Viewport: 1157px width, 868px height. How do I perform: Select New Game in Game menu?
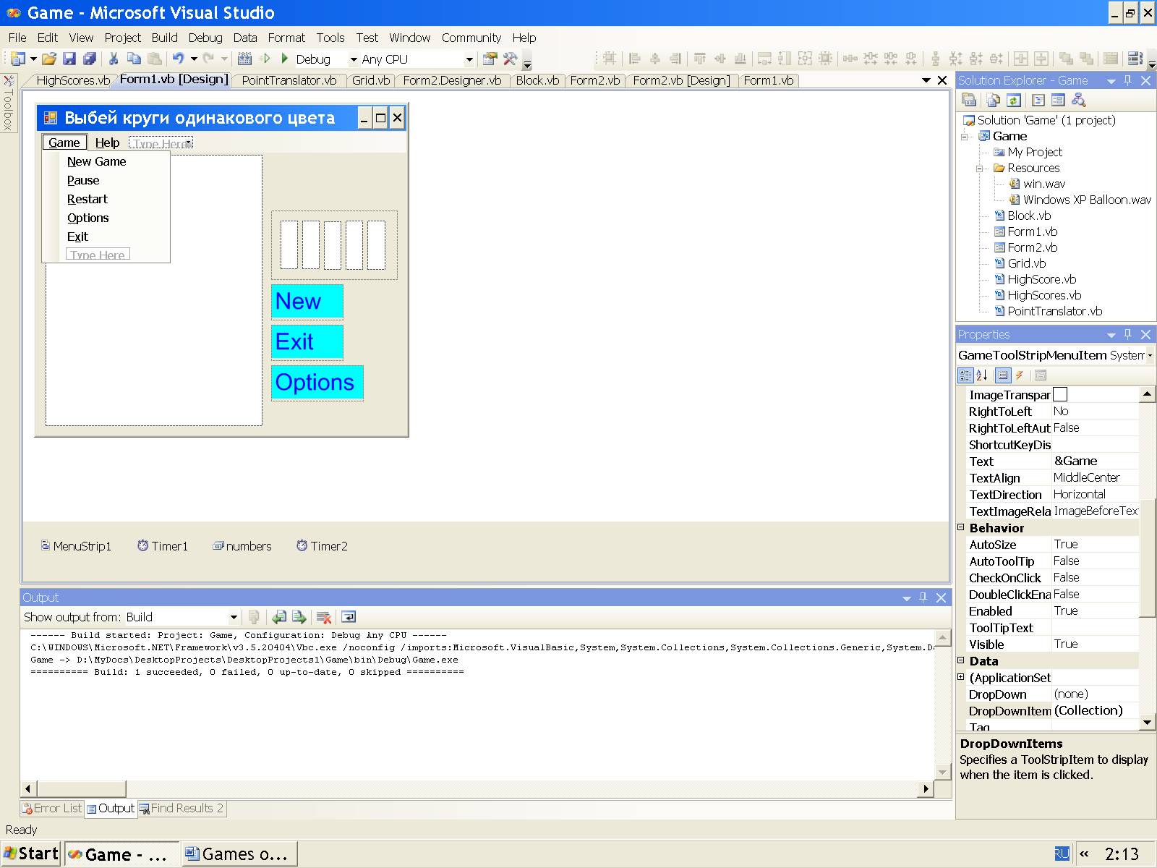tap(97, 161)
